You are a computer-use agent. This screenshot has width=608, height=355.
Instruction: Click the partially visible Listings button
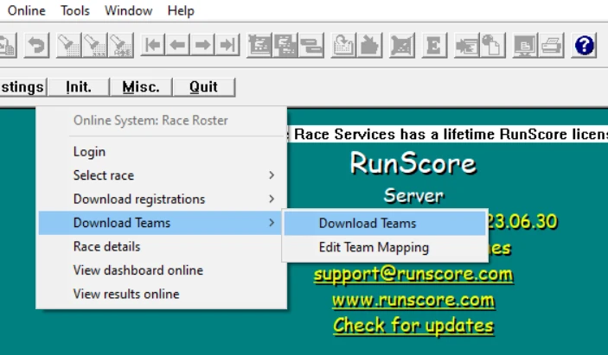(x=22, y=86)
